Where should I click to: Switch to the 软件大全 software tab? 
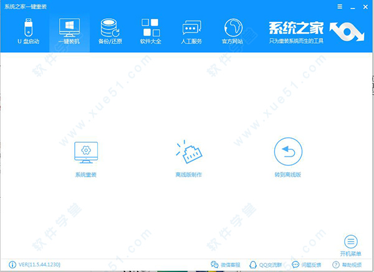tap(151, 31)
